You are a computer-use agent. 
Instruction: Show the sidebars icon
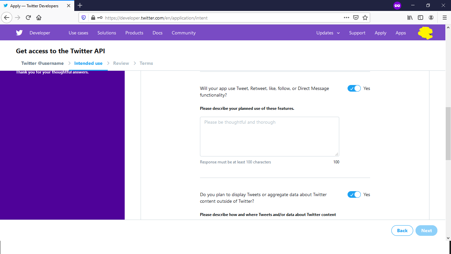[x=420, y=18]
